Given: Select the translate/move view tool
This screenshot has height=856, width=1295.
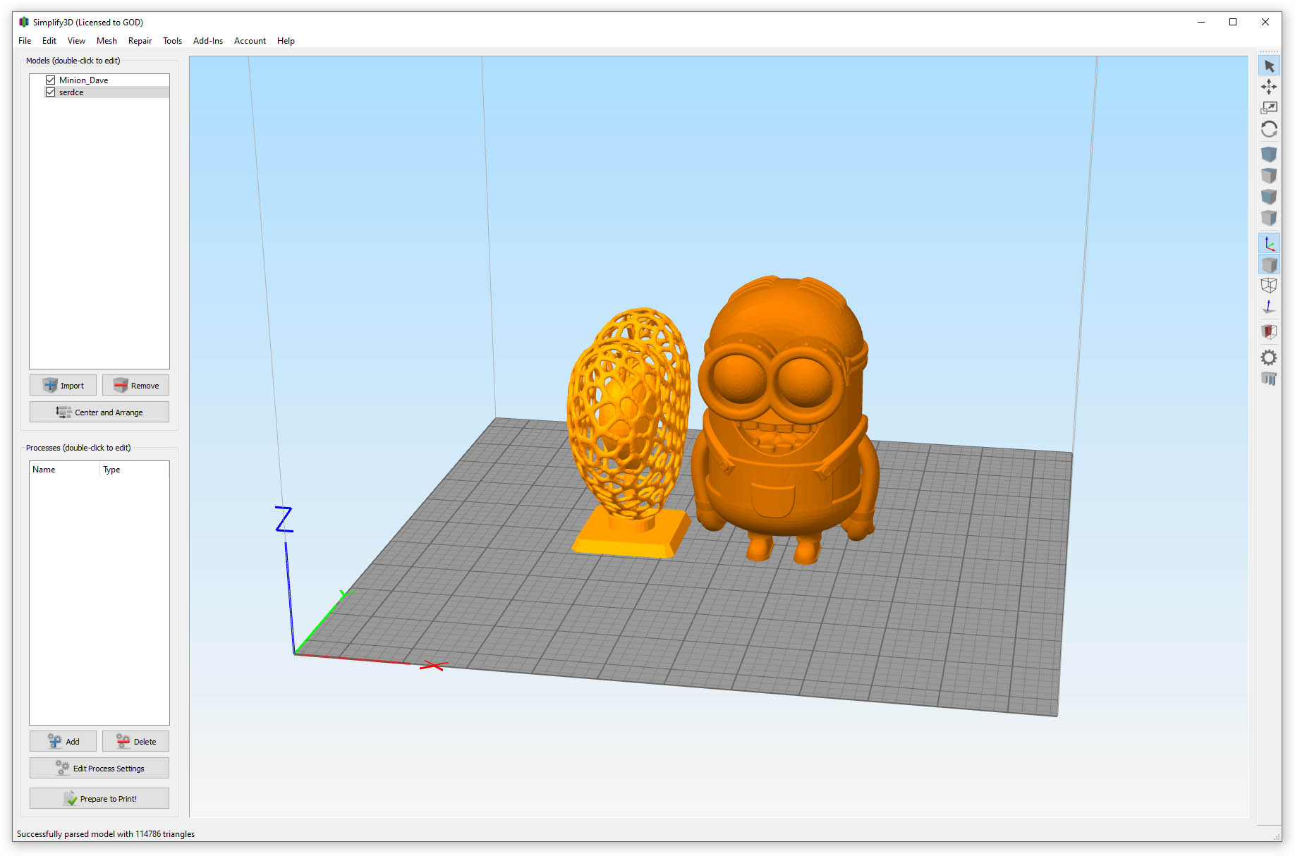Looking at the screenshot, I should (1269, 87).
